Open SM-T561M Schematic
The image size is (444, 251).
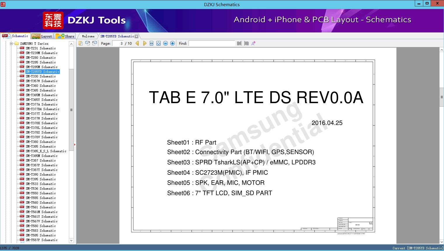[41, 212]
